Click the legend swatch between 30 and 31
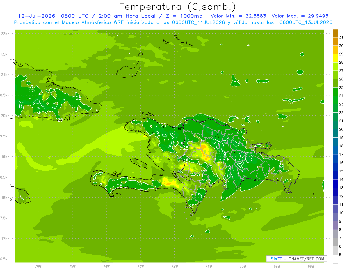Viewport: 349px width, 270px height. pyautogui.click(x=335, y=41)
